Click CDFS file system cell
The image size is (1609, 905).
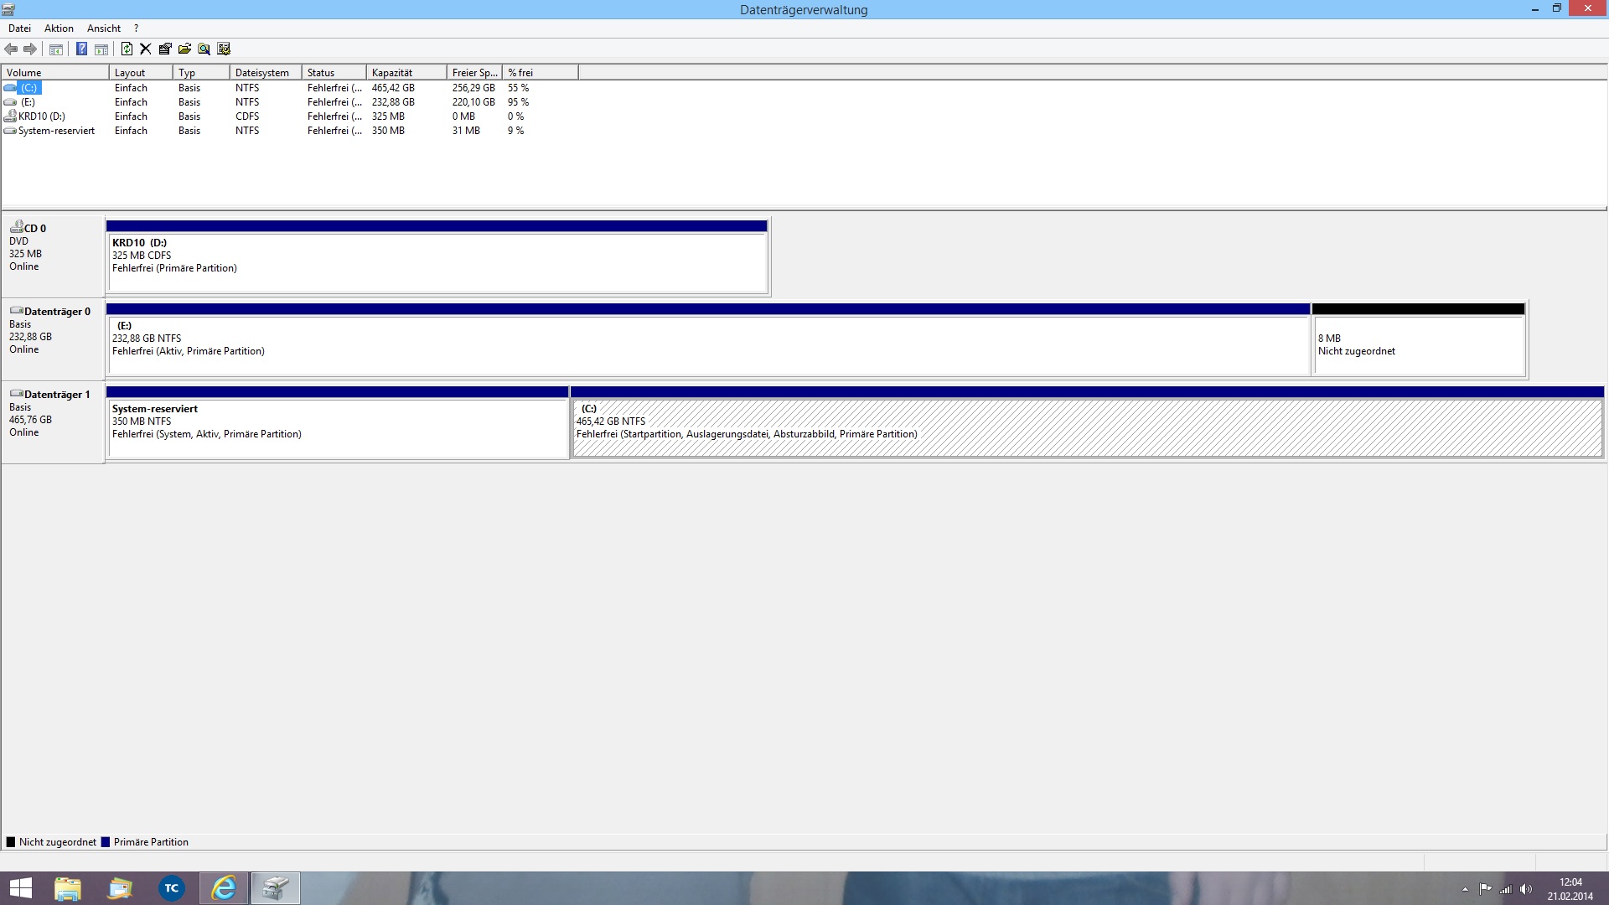pyautogui.click(x=247, y=116)
